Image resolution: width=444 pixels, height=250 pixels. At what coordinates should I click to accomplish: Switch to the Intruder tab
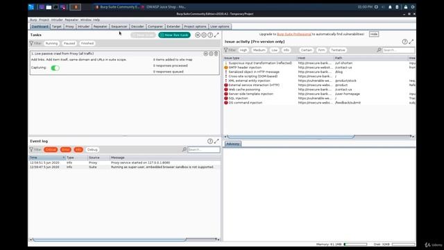(x=83, y=26)
